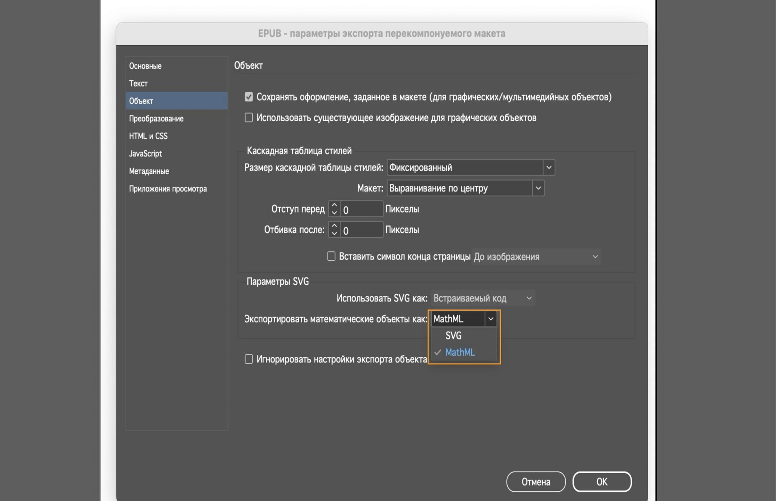This screenshot has height=501, width=776.
Task: Confirm export with OK button
Action: [601, 482]
